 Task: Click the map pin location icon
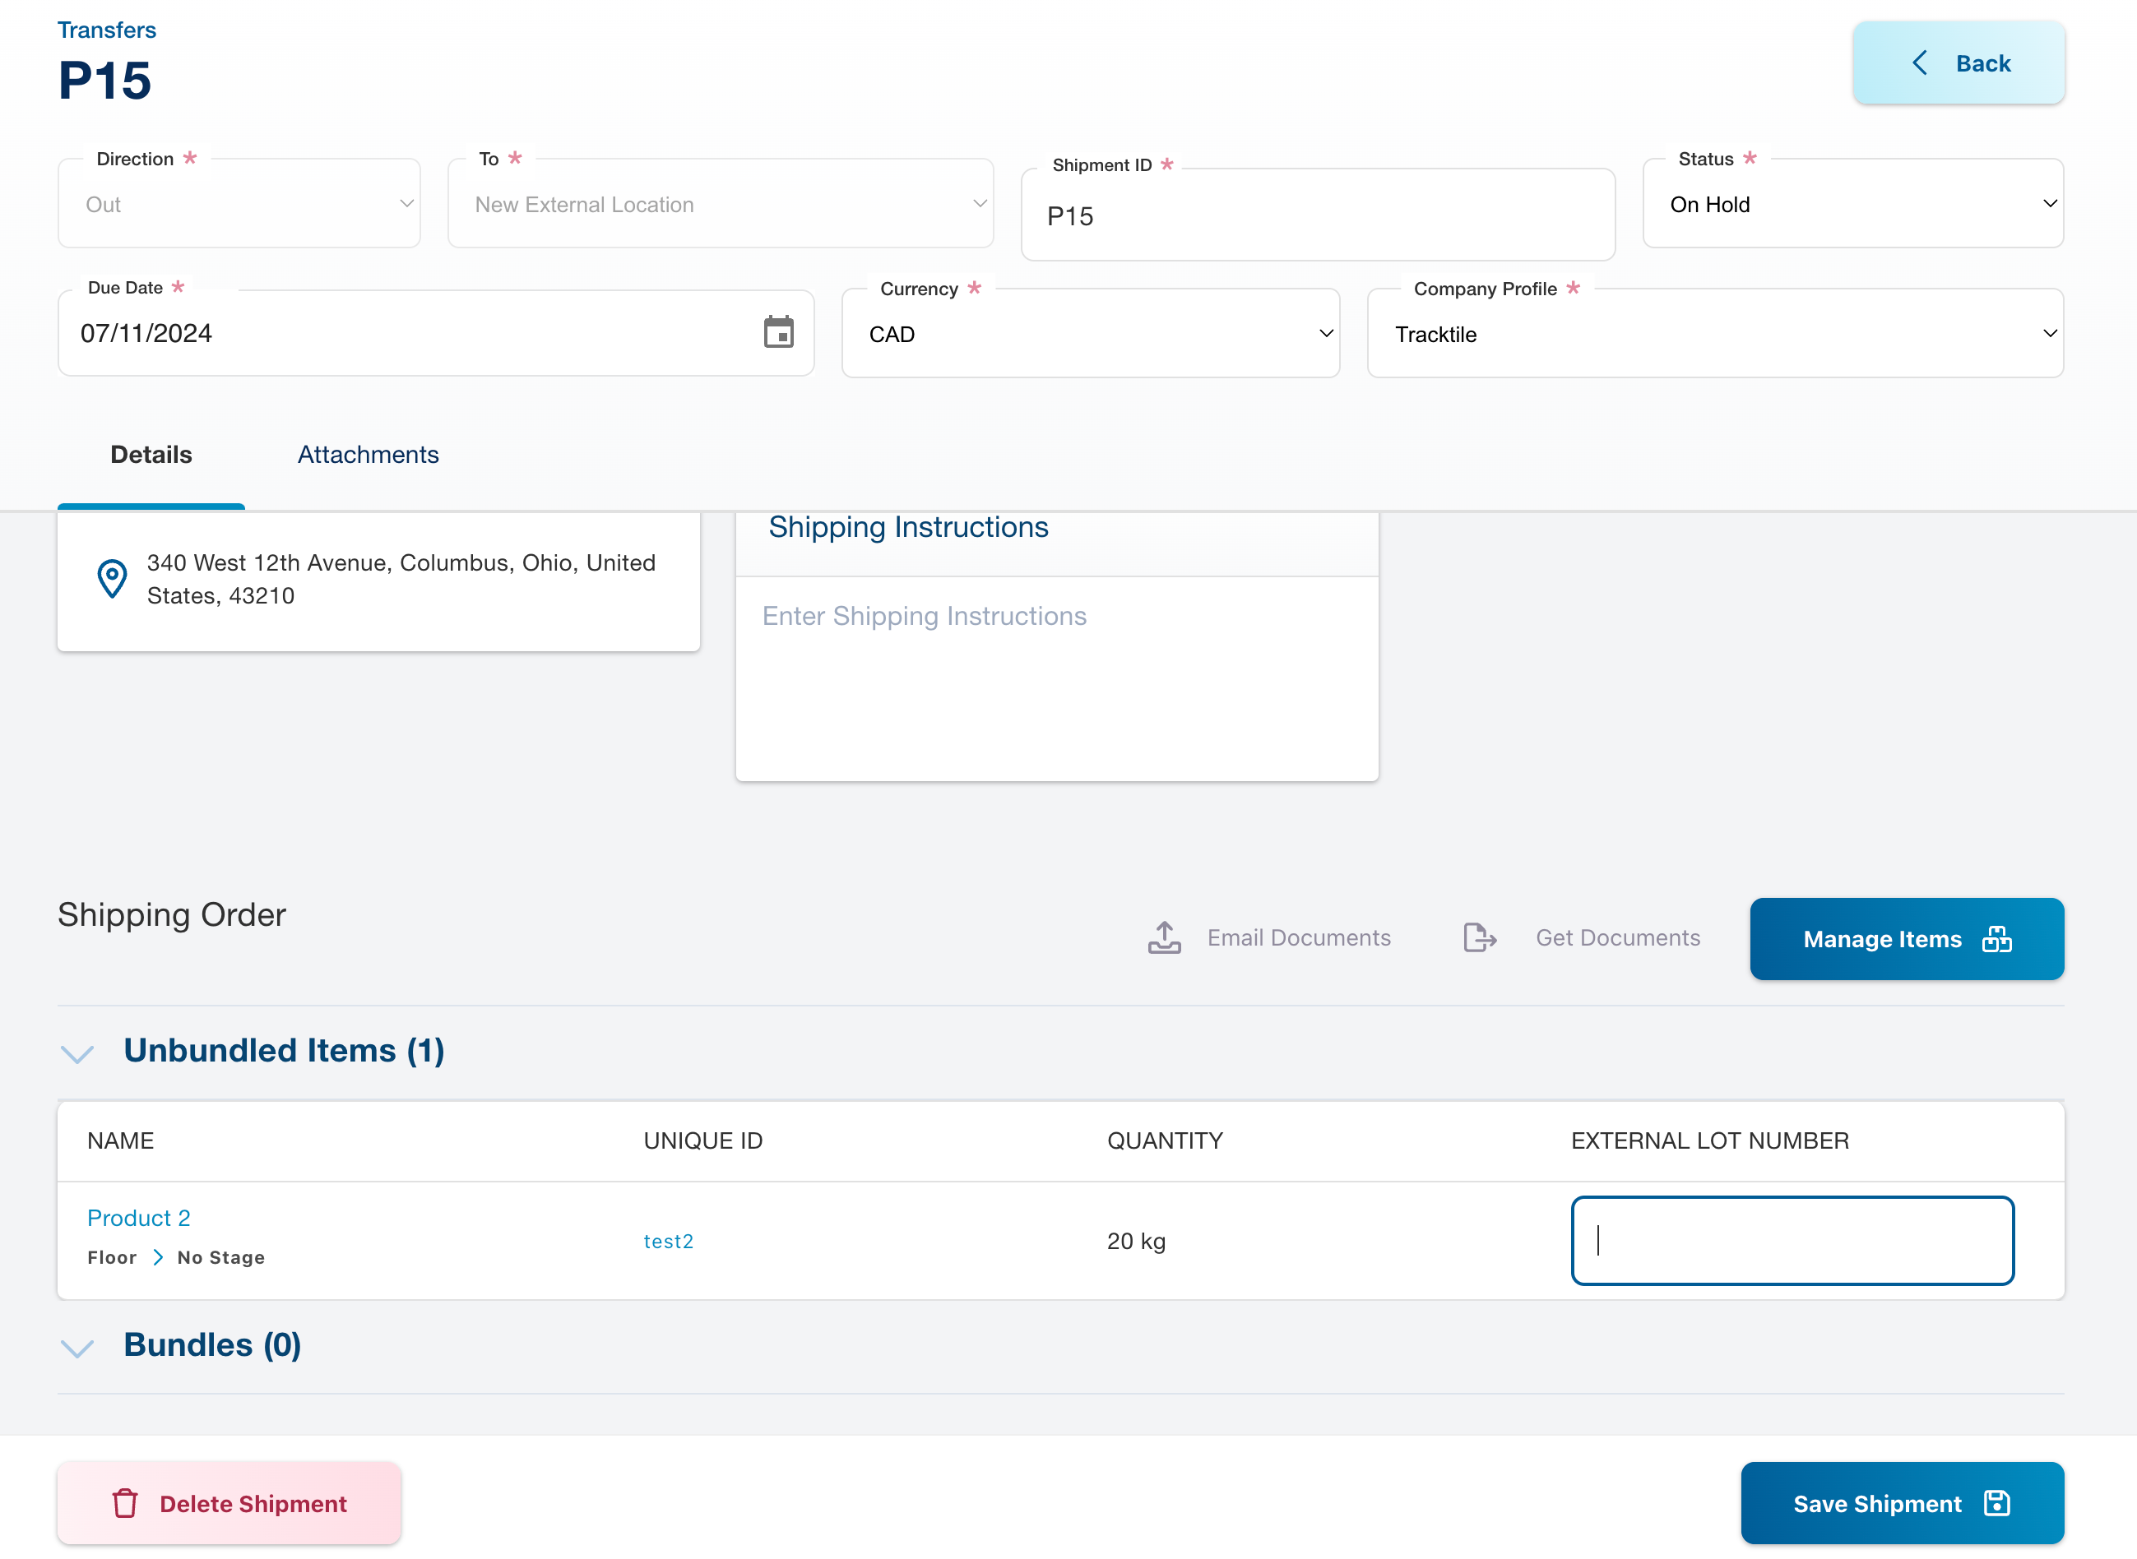(113, 579)
